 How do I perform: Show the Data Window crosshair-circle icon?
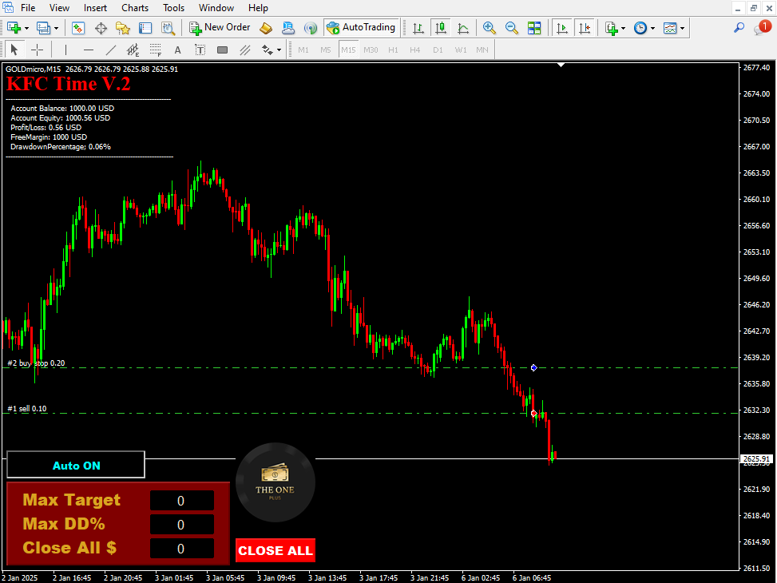(x=101, y=28)
